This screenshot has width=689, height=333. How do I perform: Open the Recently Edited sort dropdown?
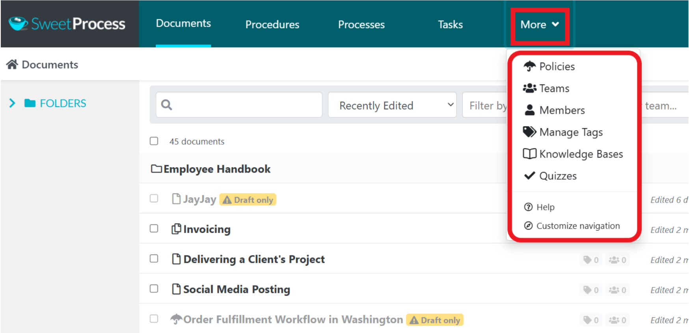click(x=392, y=105)
